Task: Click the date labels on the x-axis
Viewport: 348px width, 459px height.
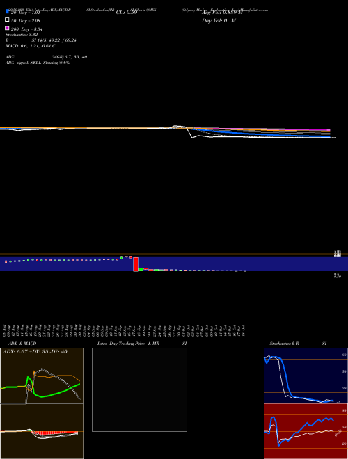Action: point(124,330)
